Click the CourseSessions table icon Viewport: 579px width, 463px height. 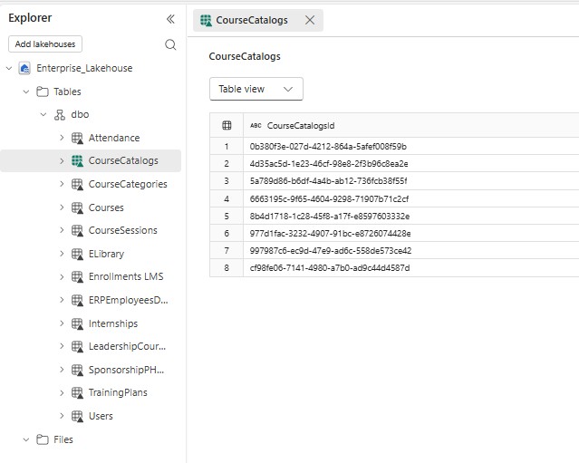tap(77, 230)
